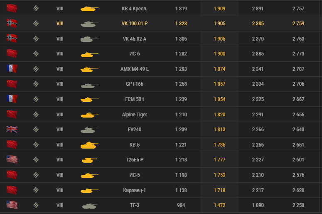Open the VK 100.01 P tank name
Viewport: 322px width, 214px height.
click(135, 24)
